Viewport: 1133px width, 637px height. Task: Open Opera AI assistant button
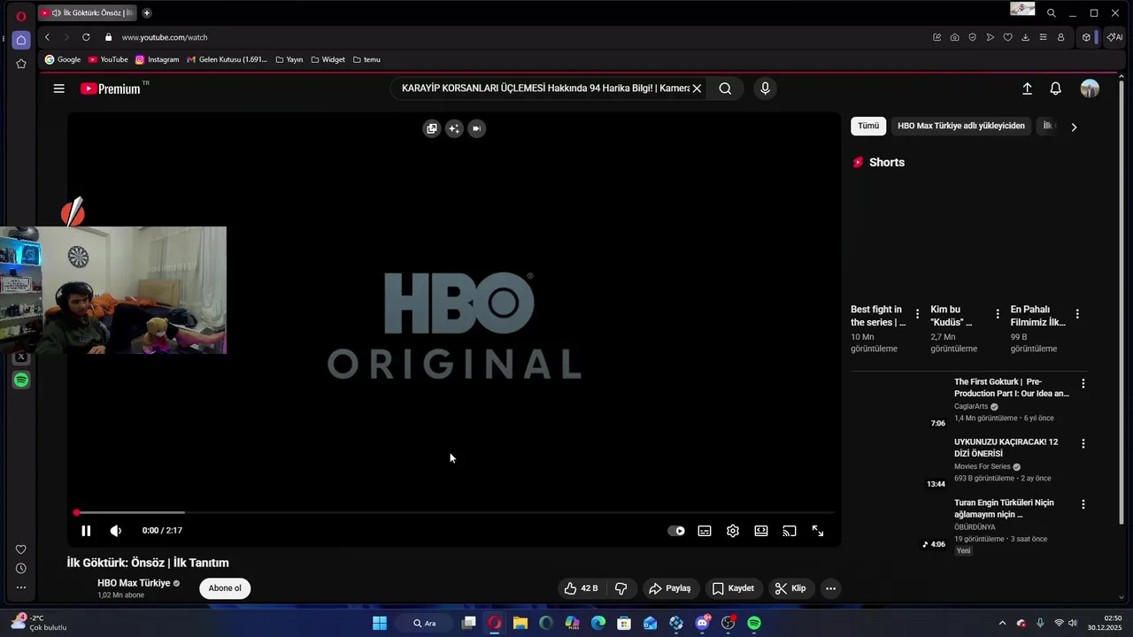pyautogui.click(x=1114, y=37)
